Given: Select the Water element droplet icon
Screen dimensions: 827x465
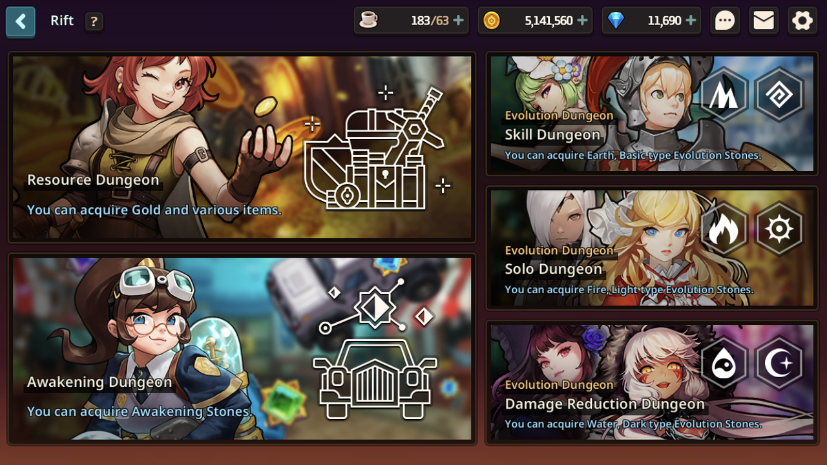Looking at the screenshot, I should pos(724,364).
